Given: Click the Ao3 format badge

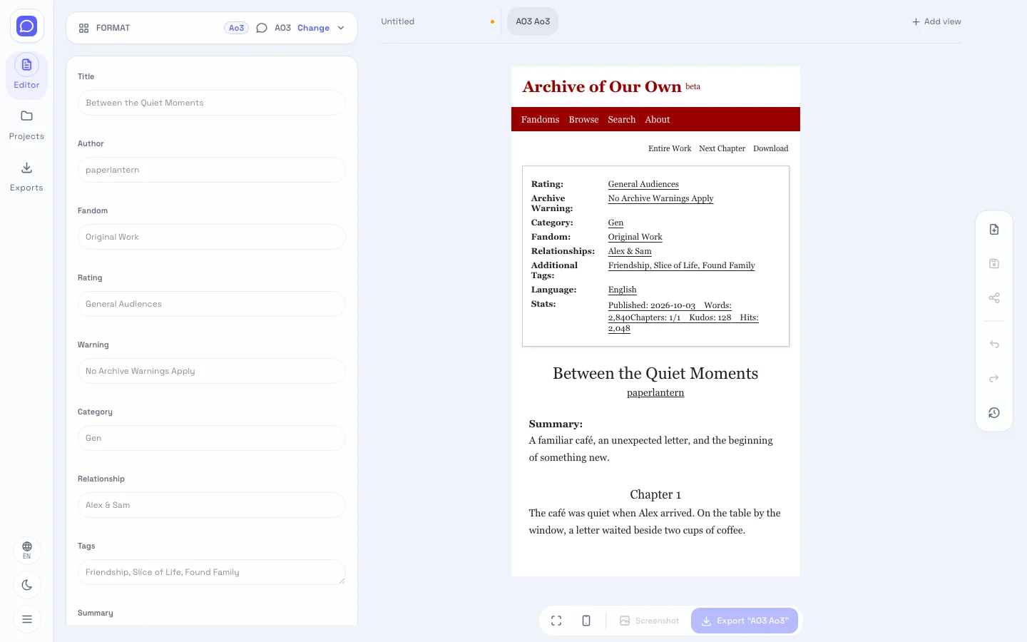Looking at the screenshot, I should (x=236, y=28).
